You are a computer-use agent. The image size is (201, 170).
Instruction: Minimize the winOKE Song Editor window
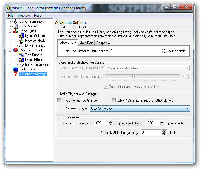(167, 7)
